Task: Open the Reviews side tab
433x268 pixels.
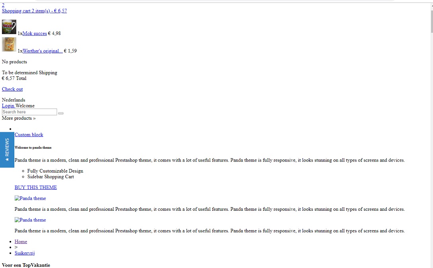Action: [7, 150]
